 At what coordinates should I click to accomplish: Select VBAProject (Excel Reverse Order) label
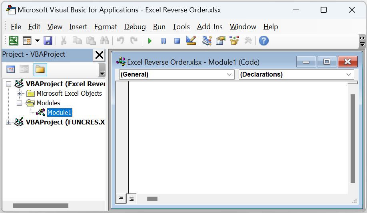point(65,84)
